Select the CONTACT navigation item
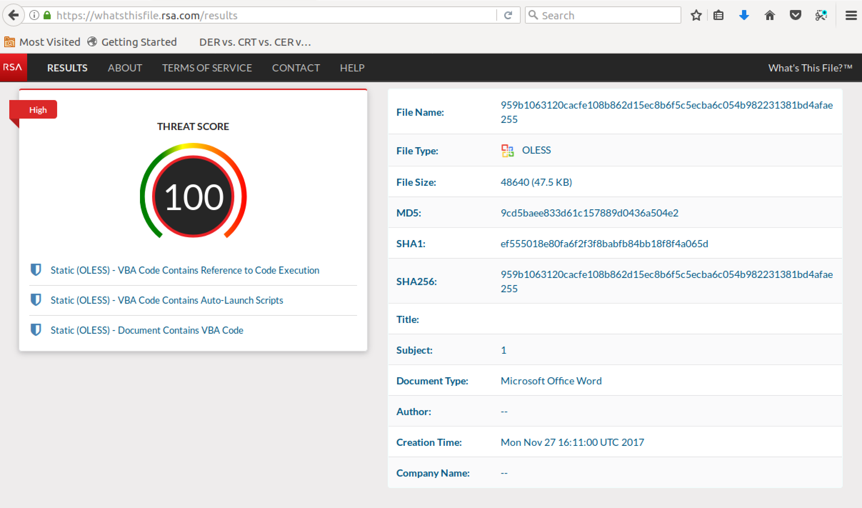The height and width of the screenshot is (508, 862). click(296, 68)
